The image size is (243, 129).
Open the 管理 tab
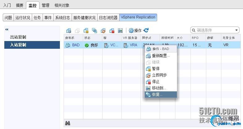pyautogui.click(x=46, y=6)
